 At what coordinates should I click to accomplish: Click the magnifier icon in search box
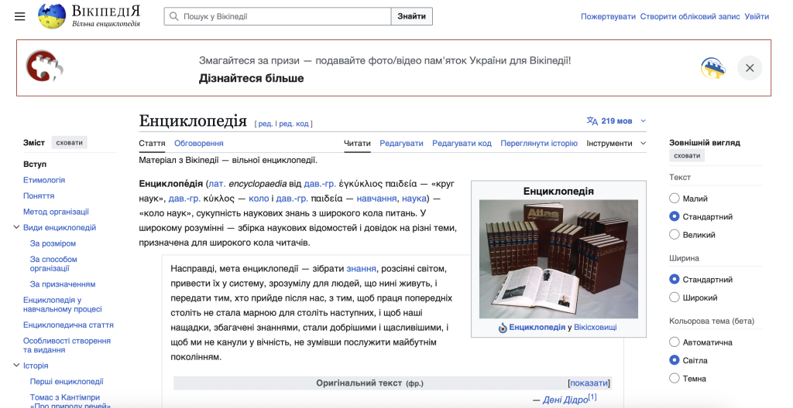pyautogui.click(x=174, y=16)
